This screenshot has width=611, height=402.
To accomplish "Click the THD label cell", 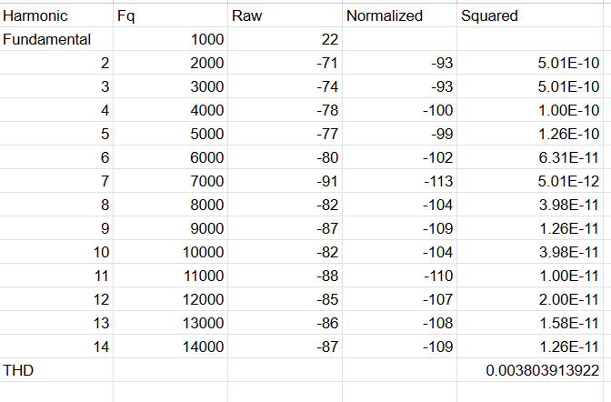I will [x=56, y=370].
